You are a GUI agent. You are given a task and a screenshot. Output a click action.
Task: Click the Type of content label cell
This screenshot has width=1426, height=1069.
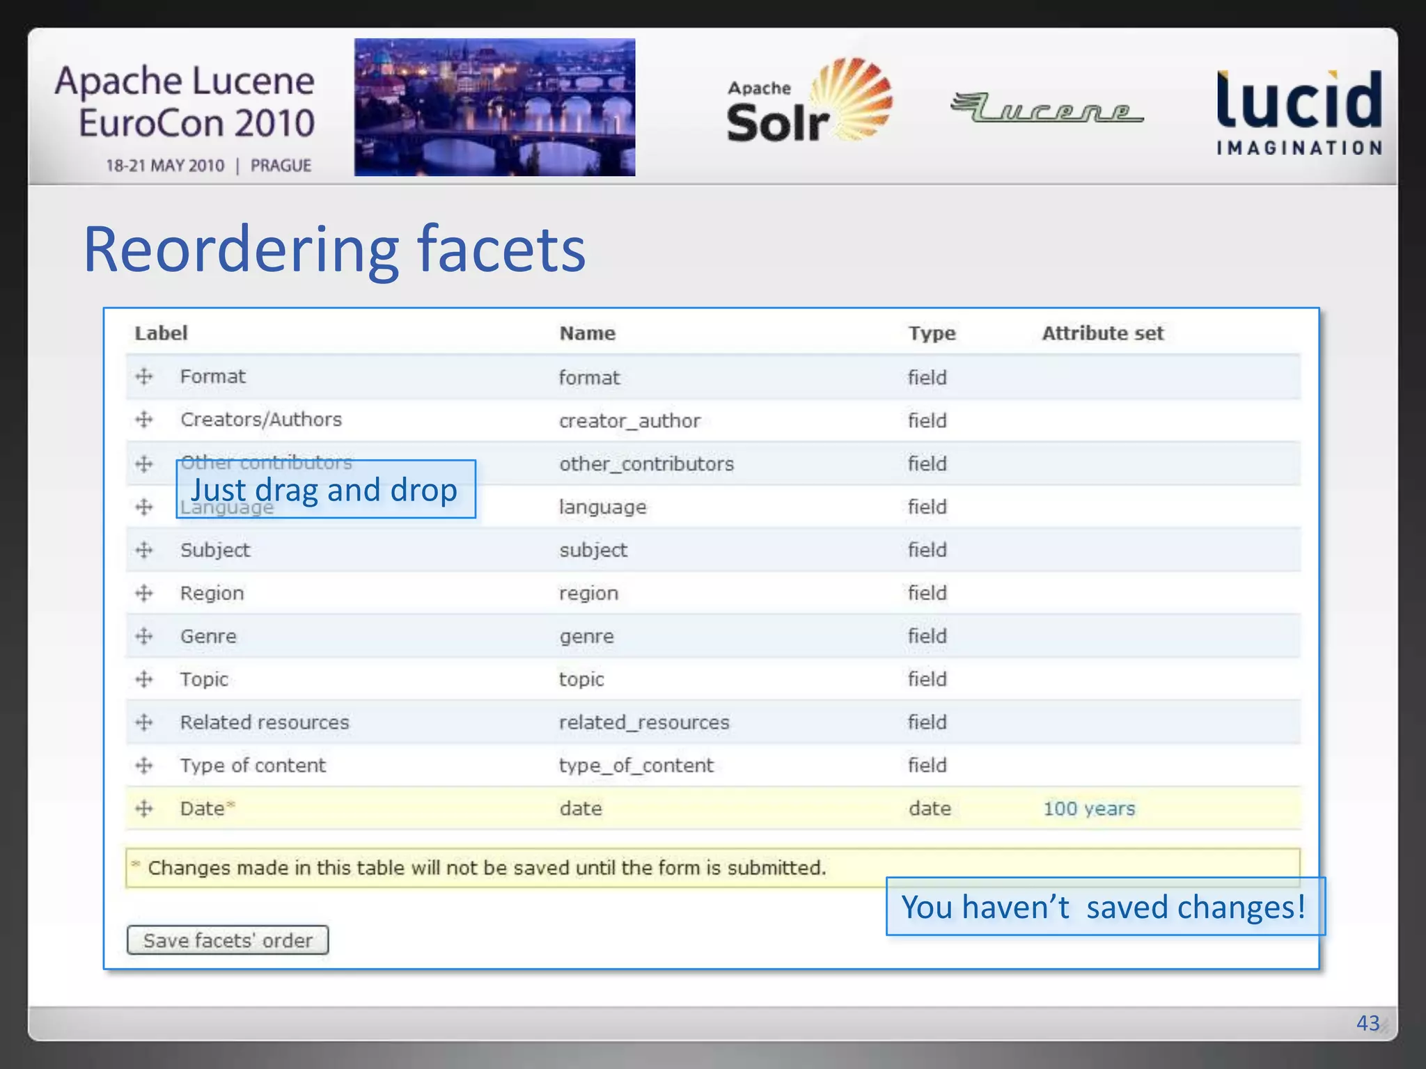pos(253,766)
